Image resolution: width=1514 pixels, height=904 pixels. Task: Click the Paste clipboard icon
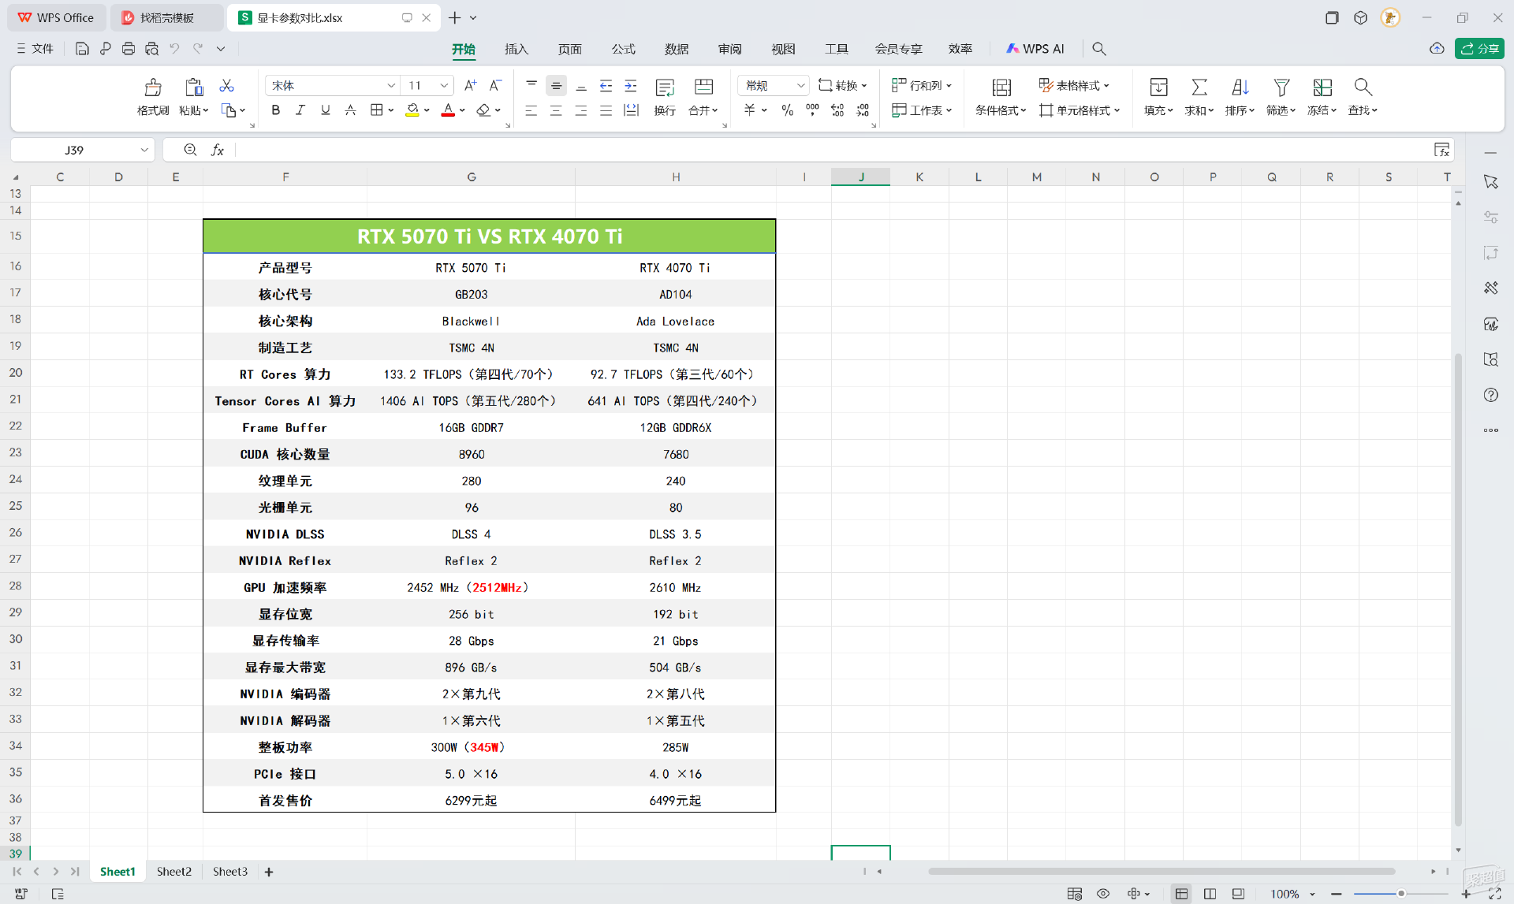click(x=193, y=87)
